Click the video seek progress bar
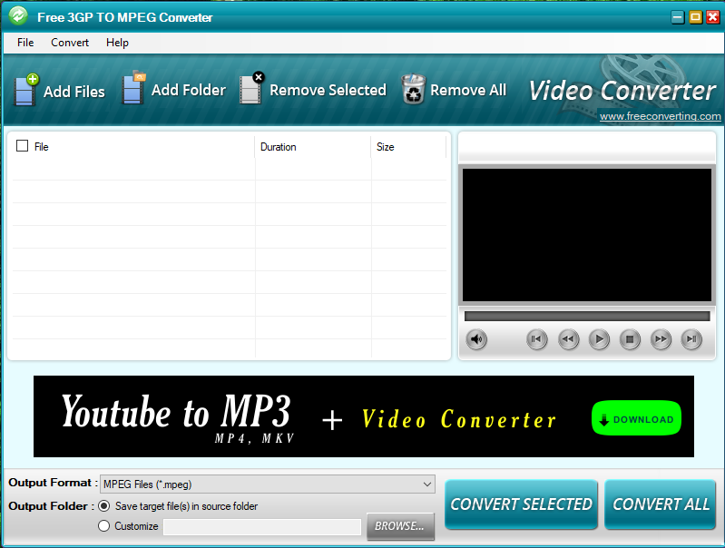Image resolution: width=725 pixels, height=548 pixels. coord(587,317)
